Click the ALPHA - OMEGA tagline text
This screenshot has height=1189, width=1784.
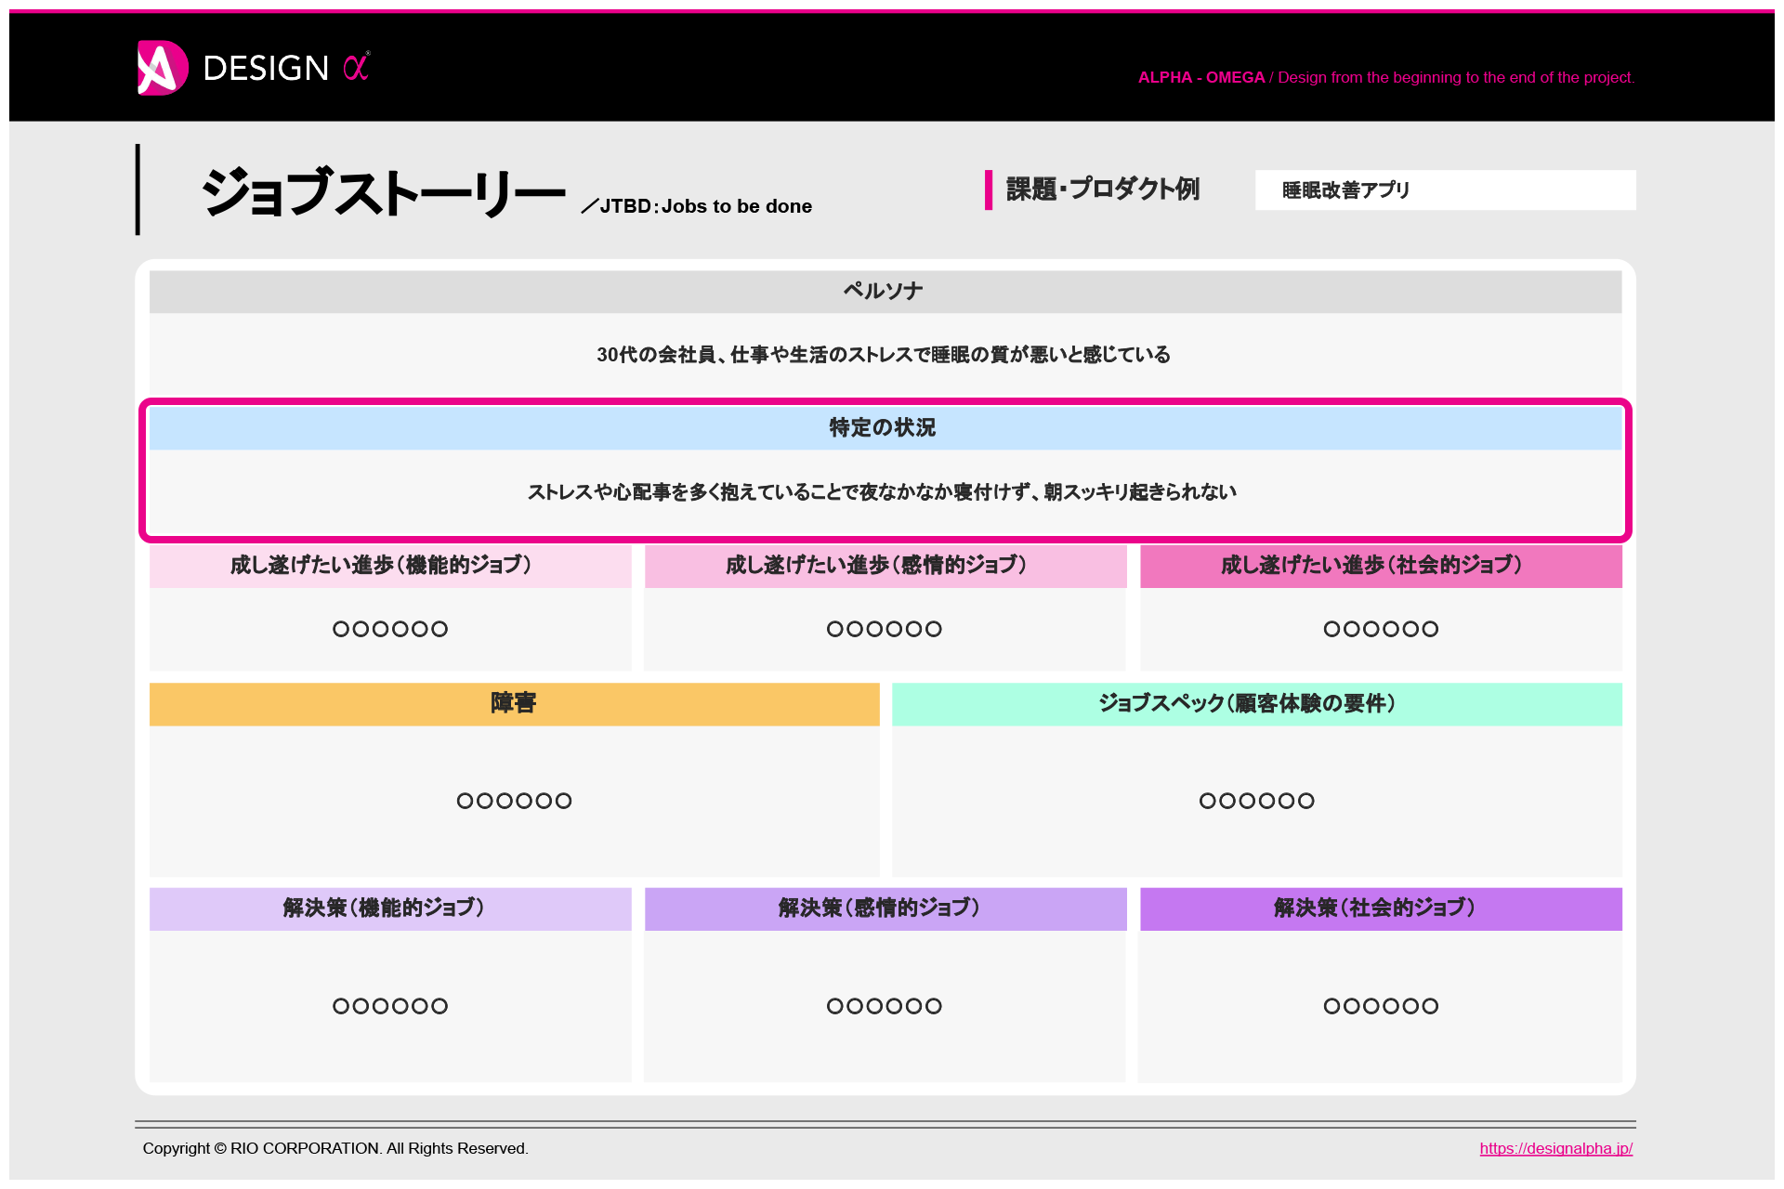tap(1386, 78)
